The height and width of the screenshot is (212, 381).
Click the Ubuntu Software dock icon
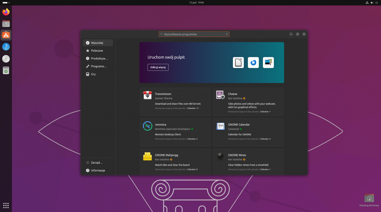coord(6,35)
